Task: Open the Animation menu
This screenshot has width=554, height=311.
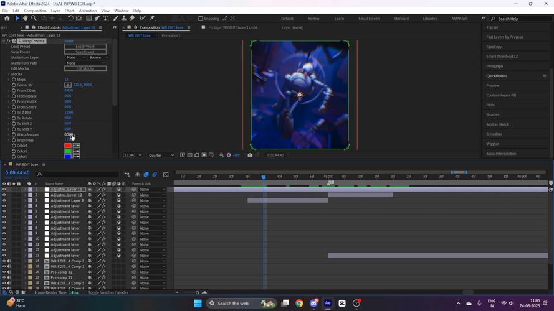Action: (x=88, y=11)
